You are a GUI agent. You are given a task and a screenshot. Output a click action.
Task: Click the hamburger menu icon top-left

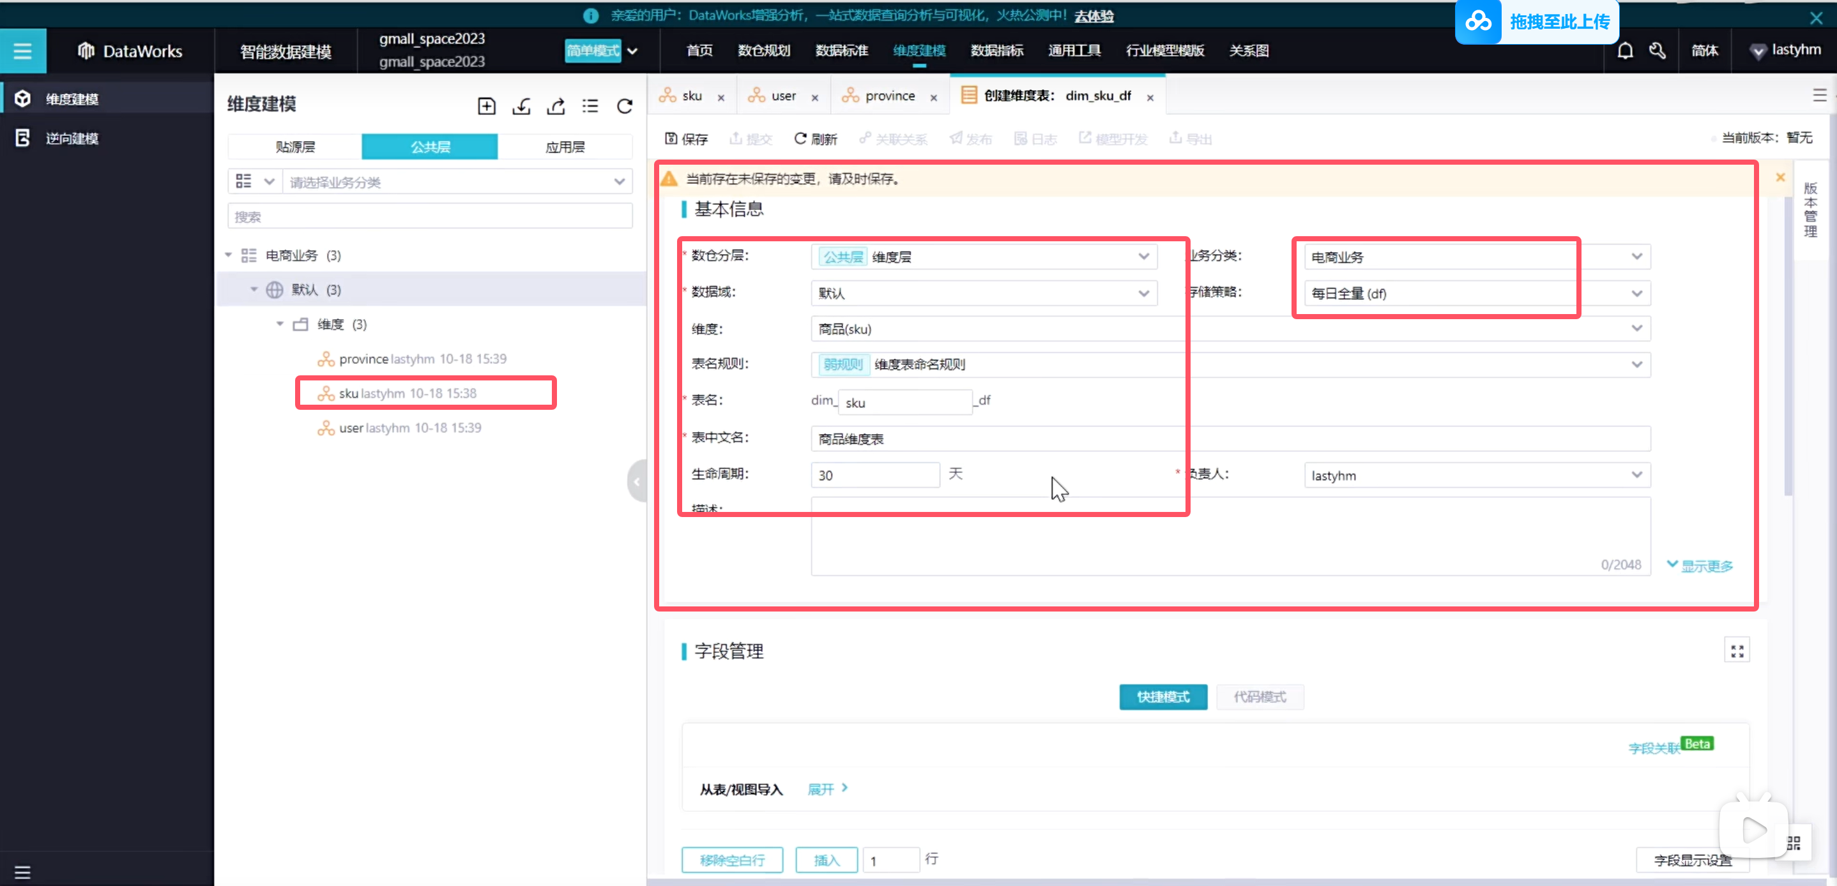click(23, 50)
